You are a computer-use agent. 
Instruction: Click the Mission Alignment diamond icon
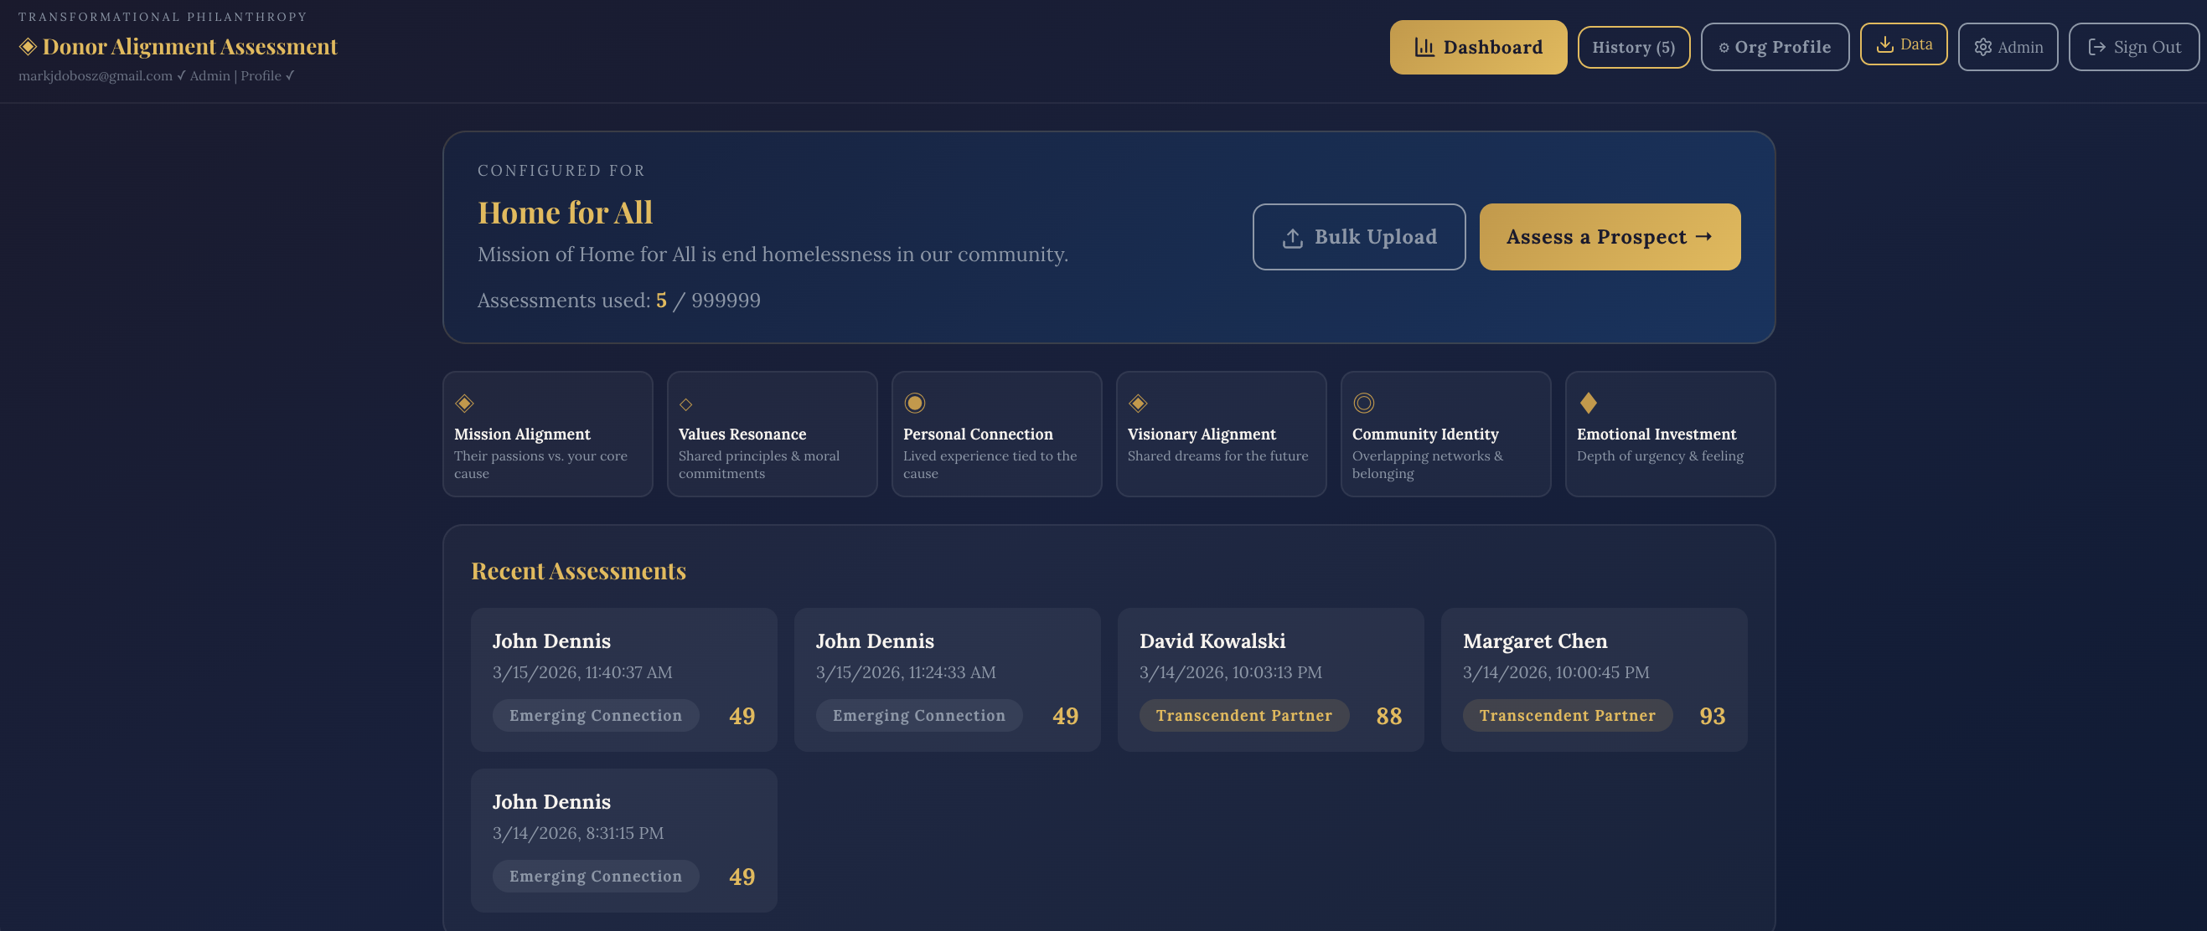tap(463, 403)
